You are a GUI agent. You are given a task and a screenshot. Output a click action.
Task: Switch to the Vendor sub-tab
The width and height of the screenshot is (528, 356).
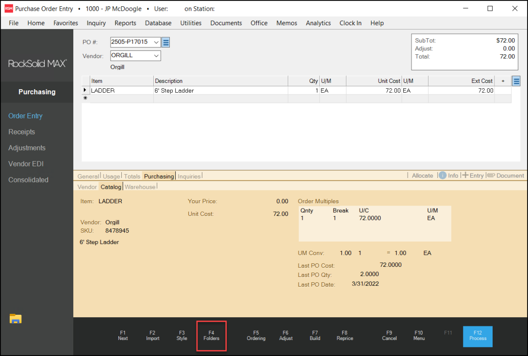(x=87, y=187)
